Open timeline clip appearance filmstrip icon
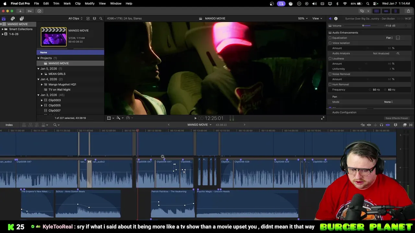The width and height of the screenshot is (415, 233). [396, 125]
